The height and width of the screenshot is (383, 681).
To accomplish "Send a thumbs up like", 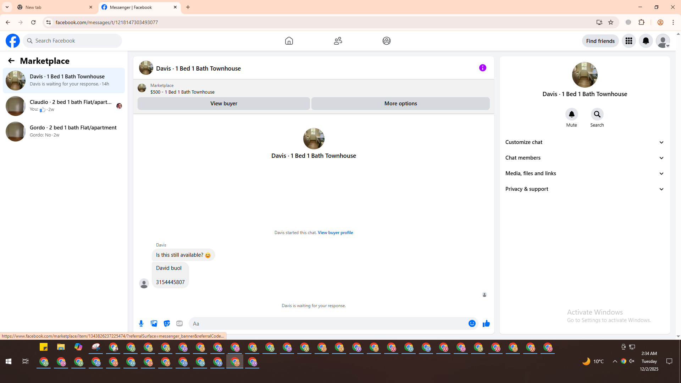I will pos(486,323).
